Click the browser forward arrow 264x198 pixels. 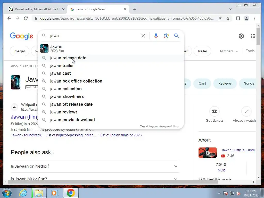(18, 18)
